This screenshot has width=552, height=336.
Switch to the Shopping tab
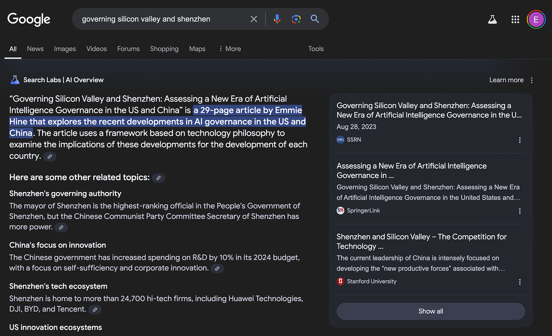coord(164,49)
